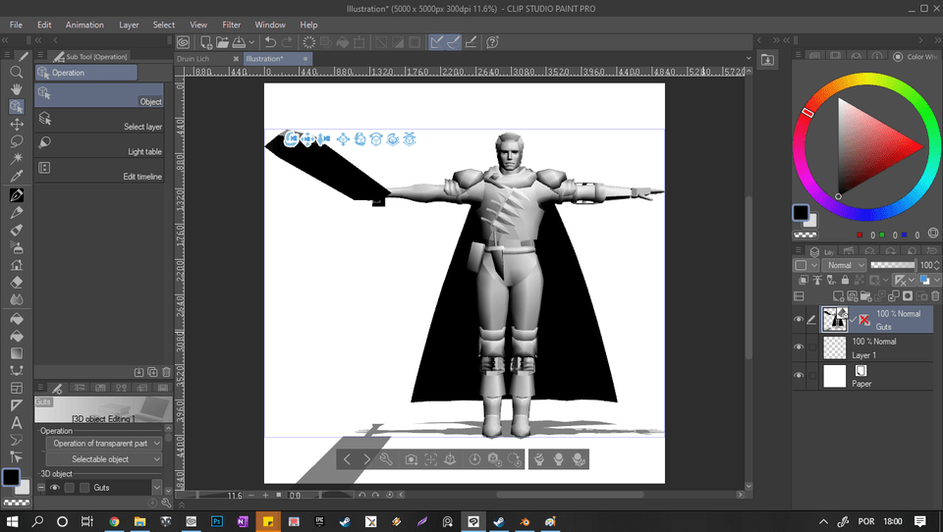Open the ruler visibility range dropdown
943x532 pixels.
(904, 280)
